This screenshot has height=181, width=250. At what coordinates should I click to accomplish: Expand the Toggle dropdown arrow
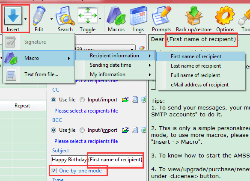[x=100, y=19]
